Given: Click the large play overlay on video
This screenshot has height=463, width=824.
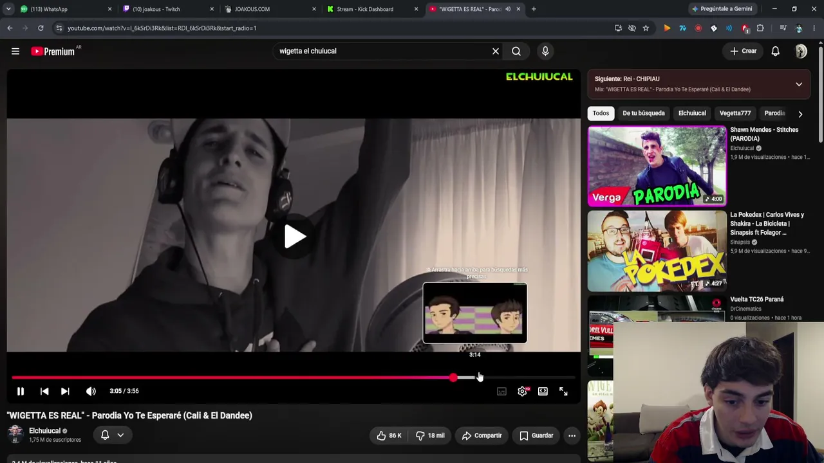Looking at the screenshot, I should pyautogui.click(x=294, y=237).
